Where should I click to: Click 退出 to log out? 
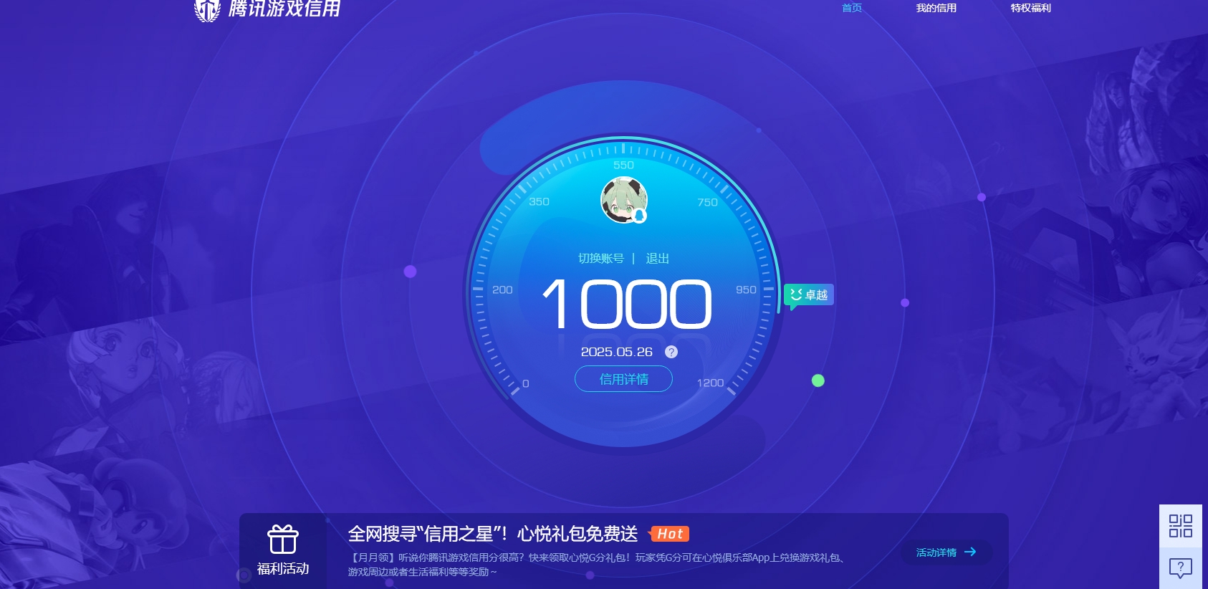point(657,259)
